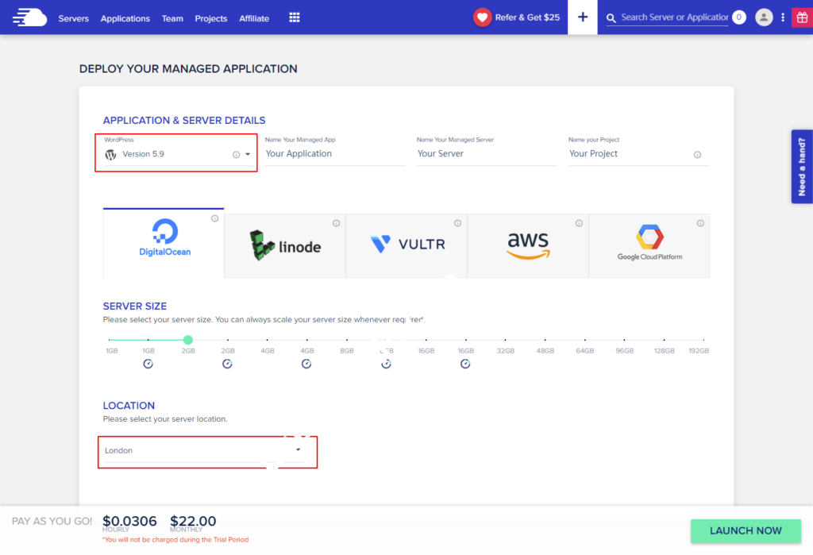Open the Need a hand? panel
Viewport: 813px width, 555px height.
point(802,167)
